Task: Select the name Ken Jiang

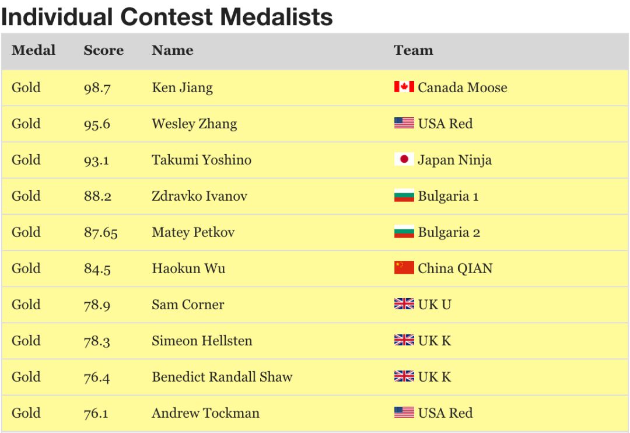Action: tap(182, 88)
